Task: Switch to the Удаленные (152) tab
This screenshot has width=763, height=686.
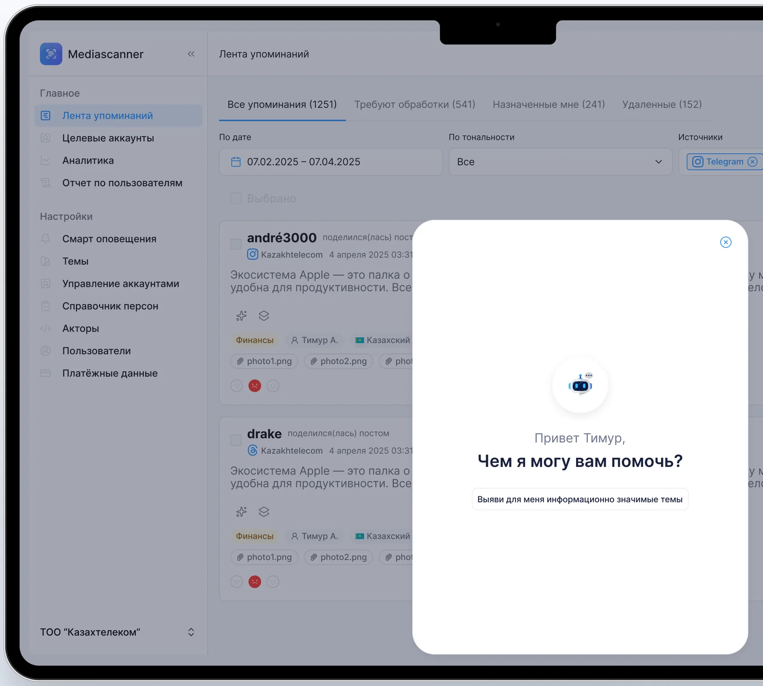Action: [x=662, y=105]
